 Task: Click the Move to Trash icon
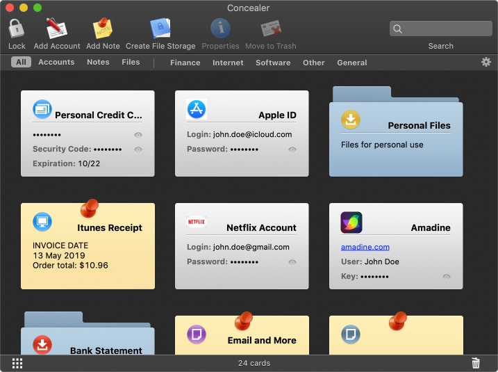point(271,29)
